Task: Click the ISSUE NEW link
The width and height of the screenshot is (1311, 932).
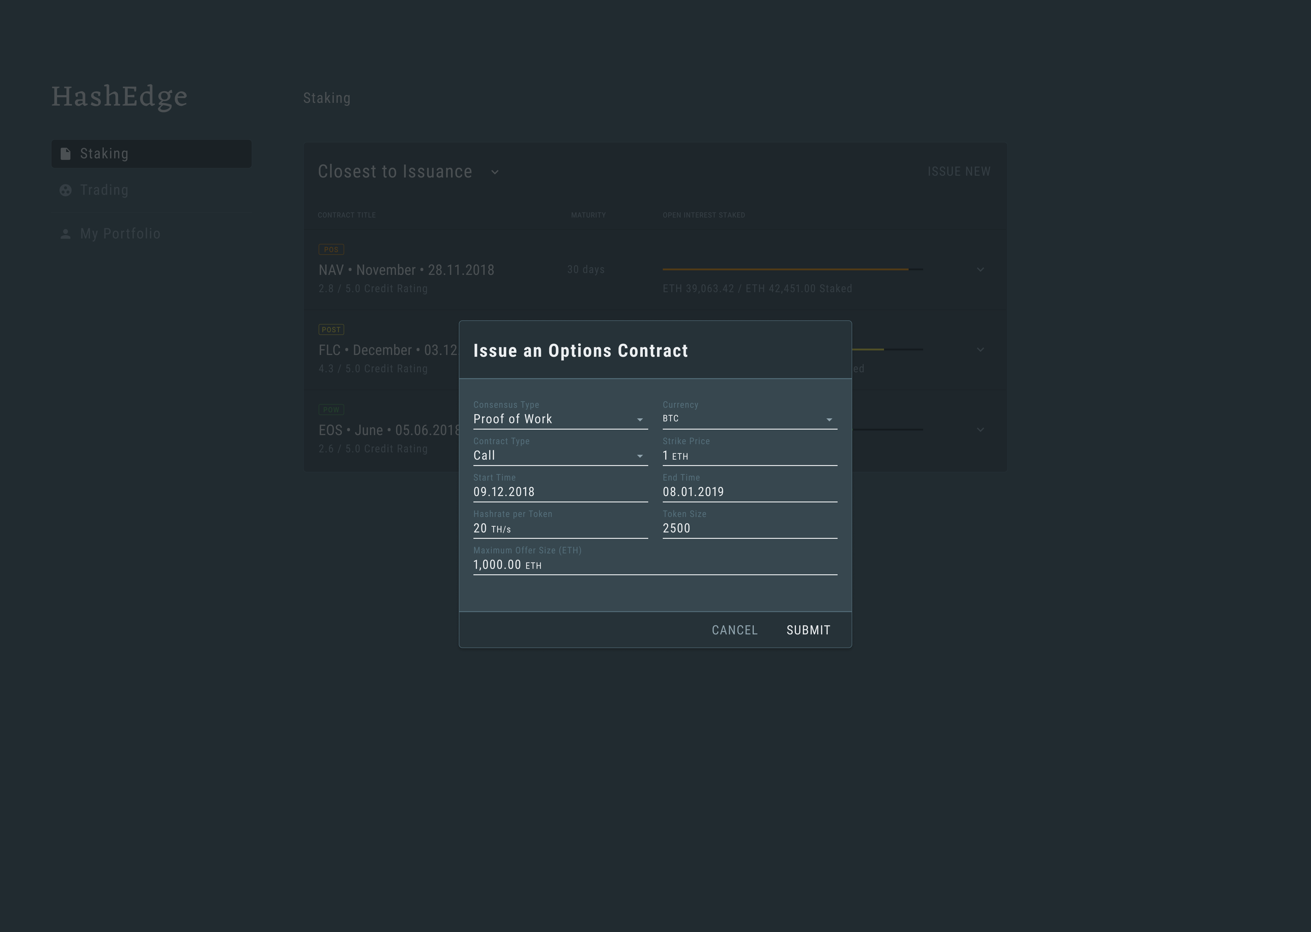Action: [959, 172]
